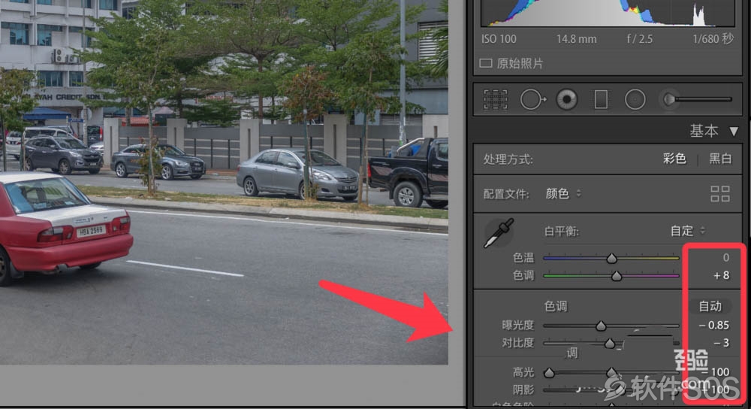Select the Graduated Filter tool
The width and height of the screenshot is (751, 409).
(x=601, y=100)
